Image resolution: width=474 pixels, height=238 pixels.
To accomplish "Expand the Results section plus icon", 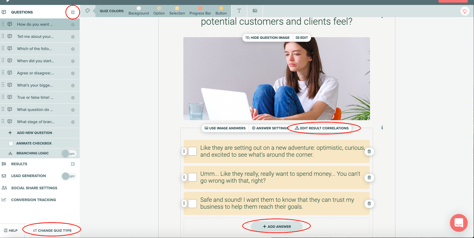I will 73,164.
